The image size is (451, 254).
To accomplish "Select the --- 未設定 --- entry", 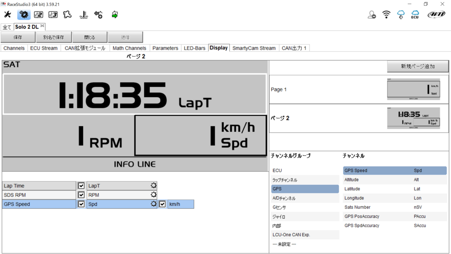I will (305, 244).
